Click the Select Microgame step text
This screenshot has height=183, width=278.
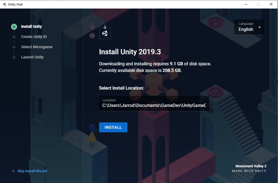click(37, 47)
